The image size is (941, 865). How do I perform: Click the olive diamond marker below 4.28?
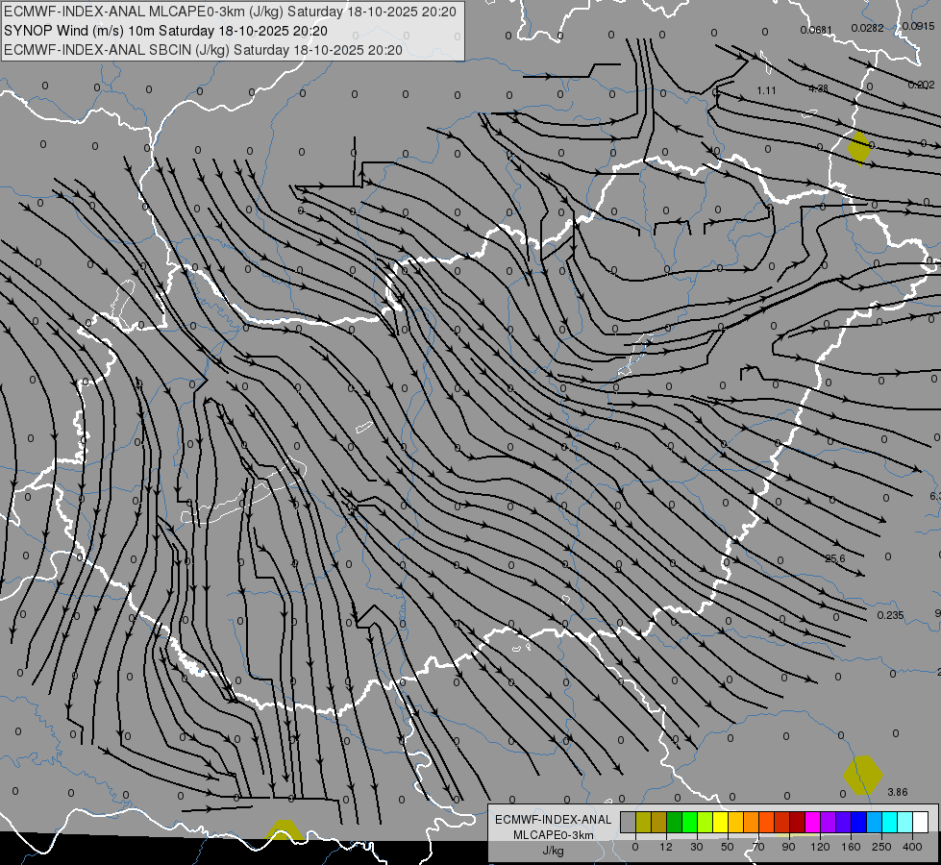tap(858, 148)
